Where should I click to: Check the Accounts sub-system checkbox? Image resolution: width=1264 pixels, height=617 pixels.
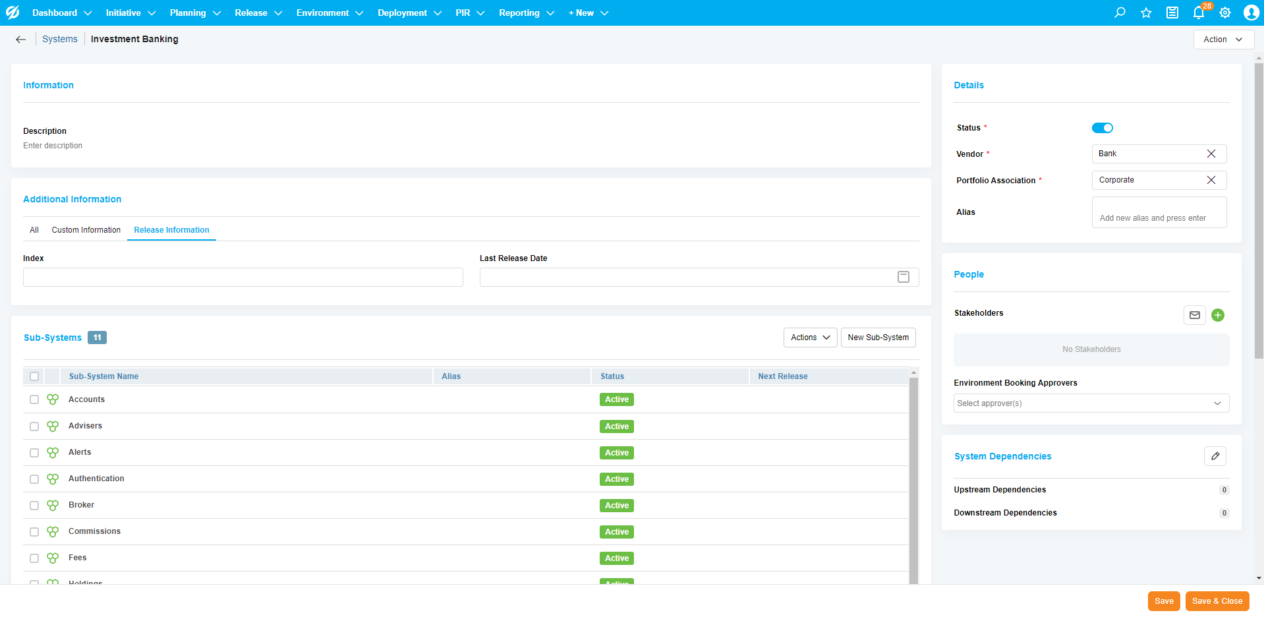pyautogui.click(x=34, y=399)
